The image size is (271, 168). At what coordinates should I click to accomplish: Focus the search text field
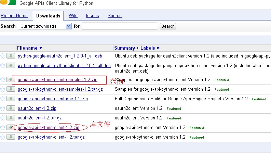click(119, 26)
